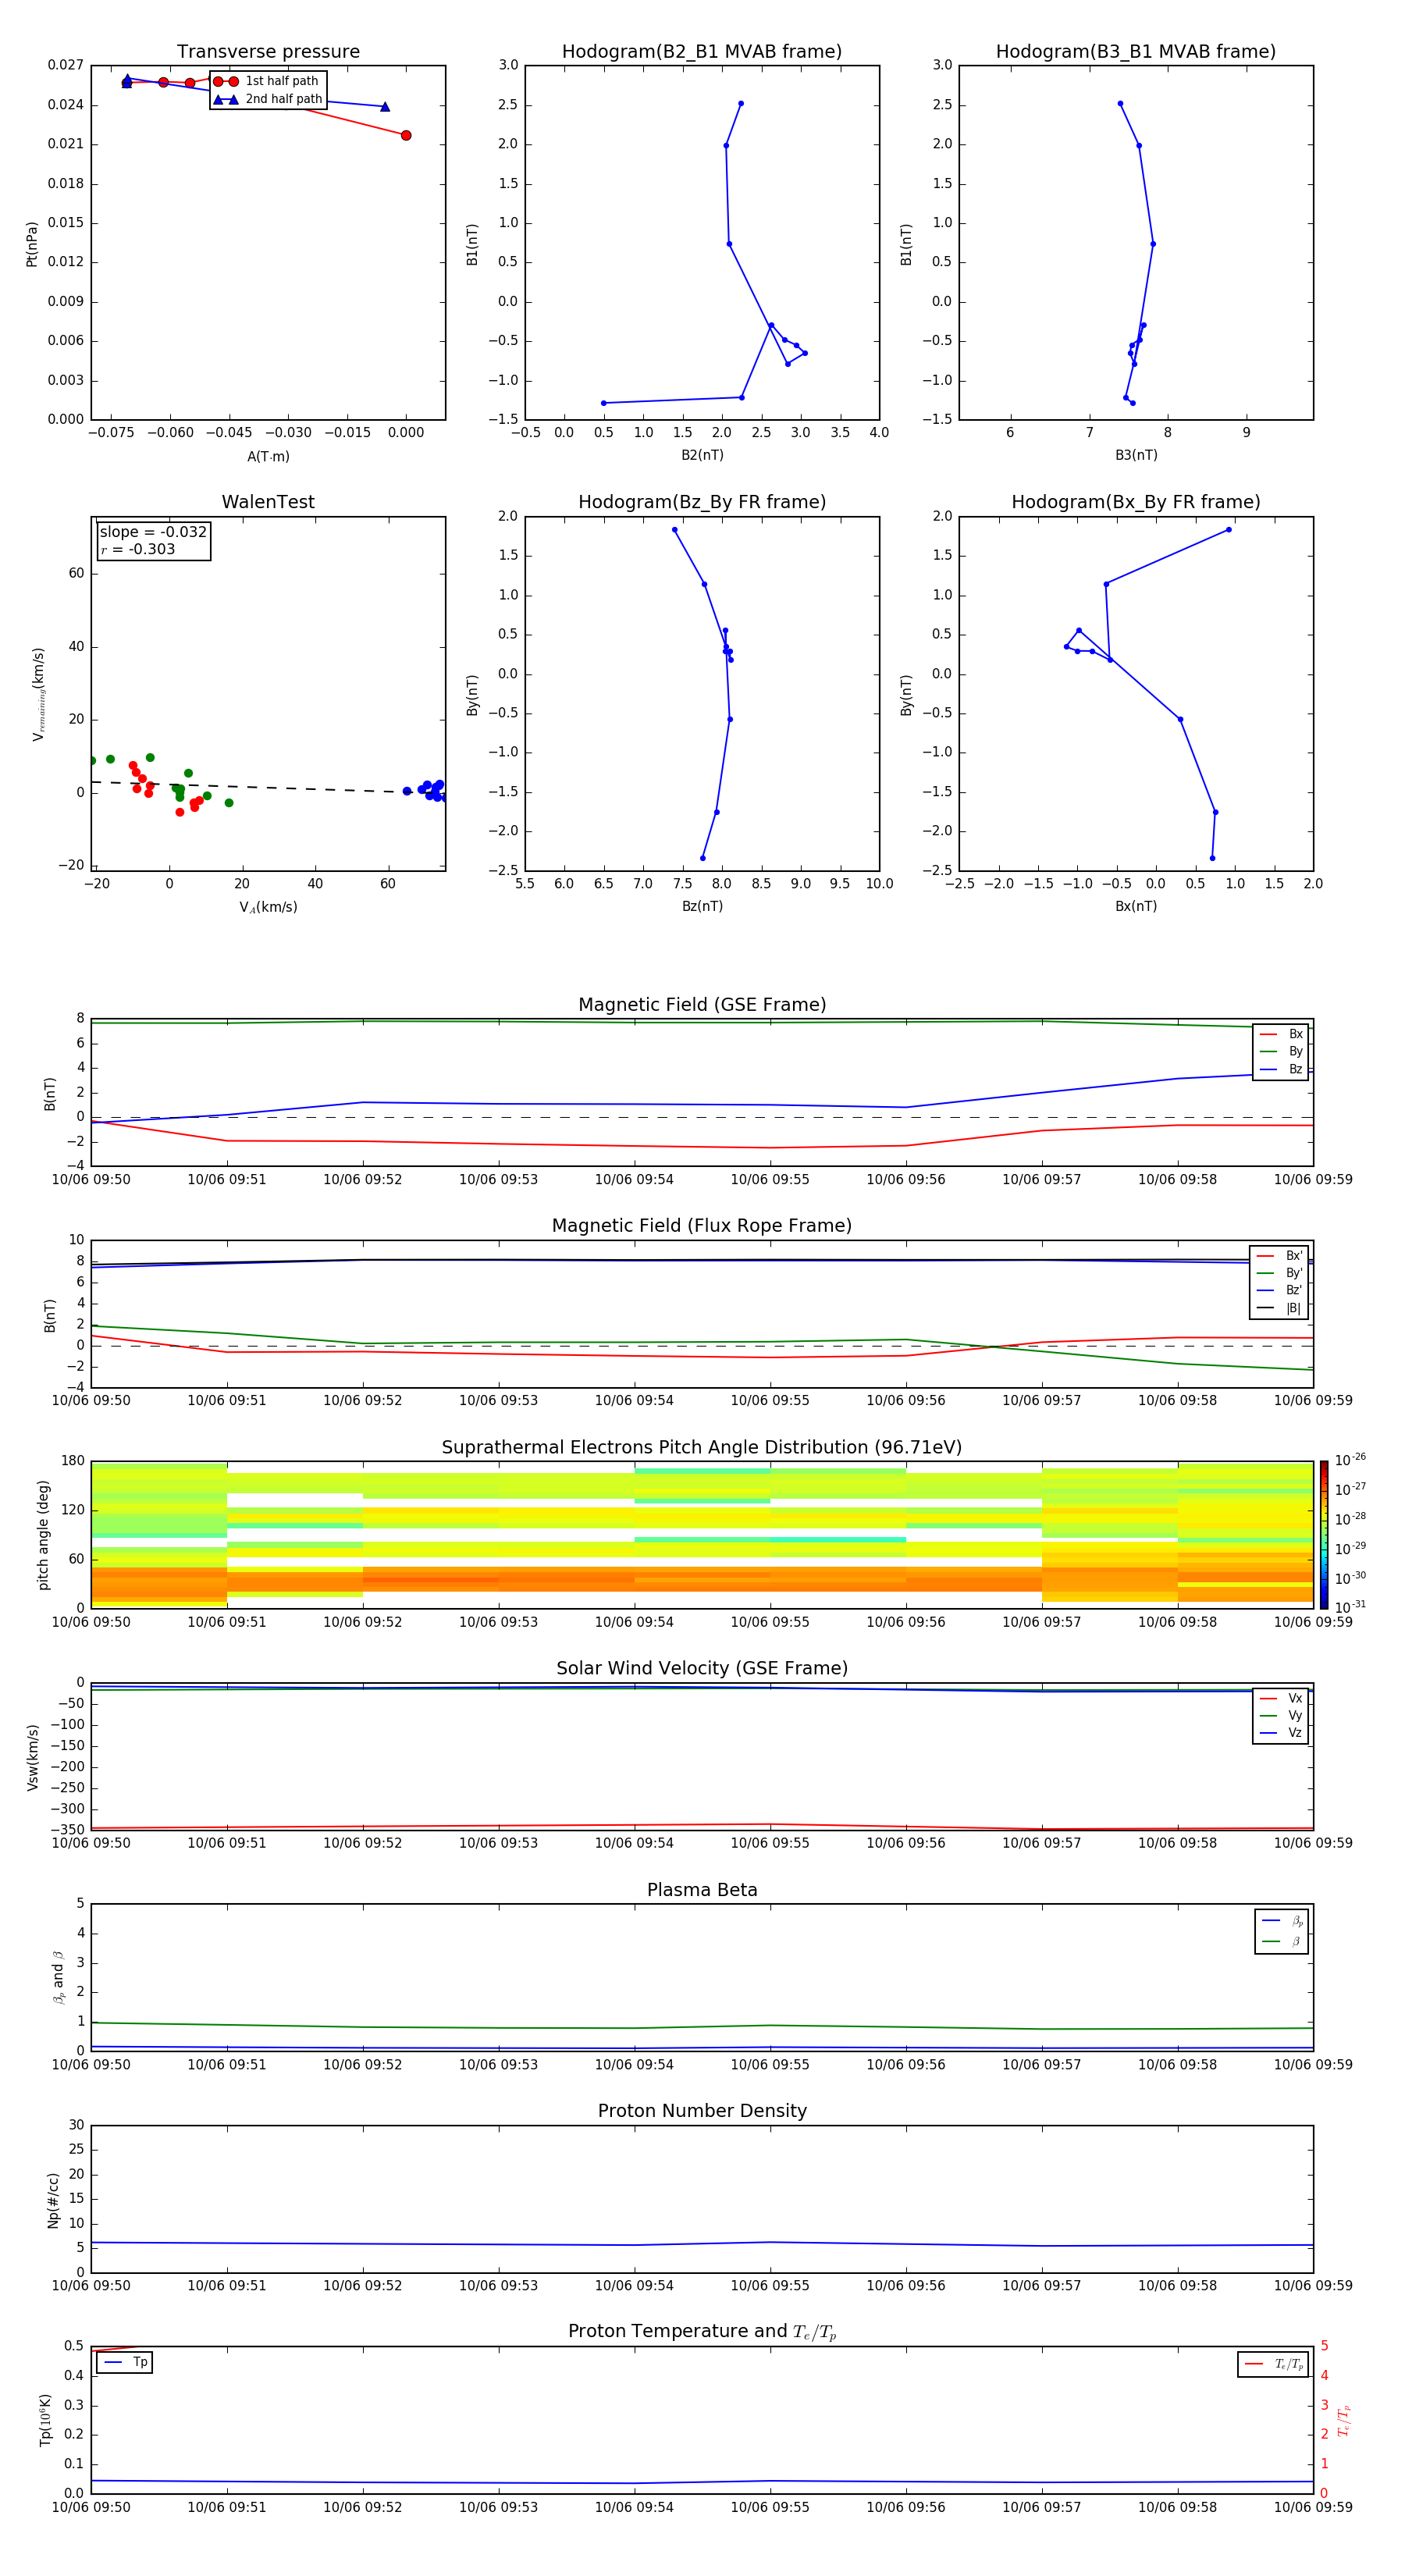Select the 'Tp(10^6K)' y-axis label
1405x2576 pixels.
tap(45, 2420)
